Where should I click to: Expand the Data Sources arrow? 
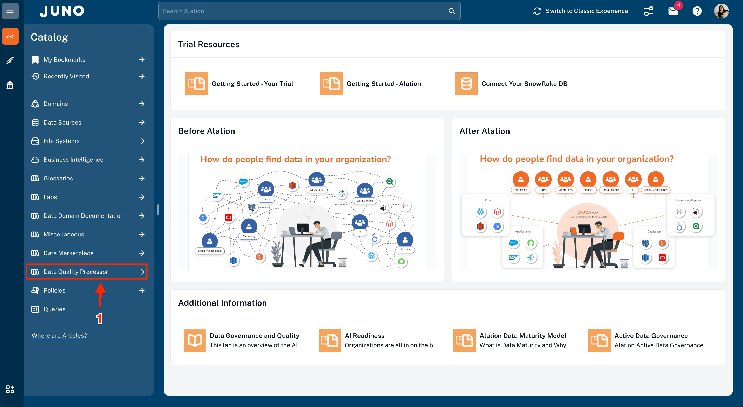point(141,123)
